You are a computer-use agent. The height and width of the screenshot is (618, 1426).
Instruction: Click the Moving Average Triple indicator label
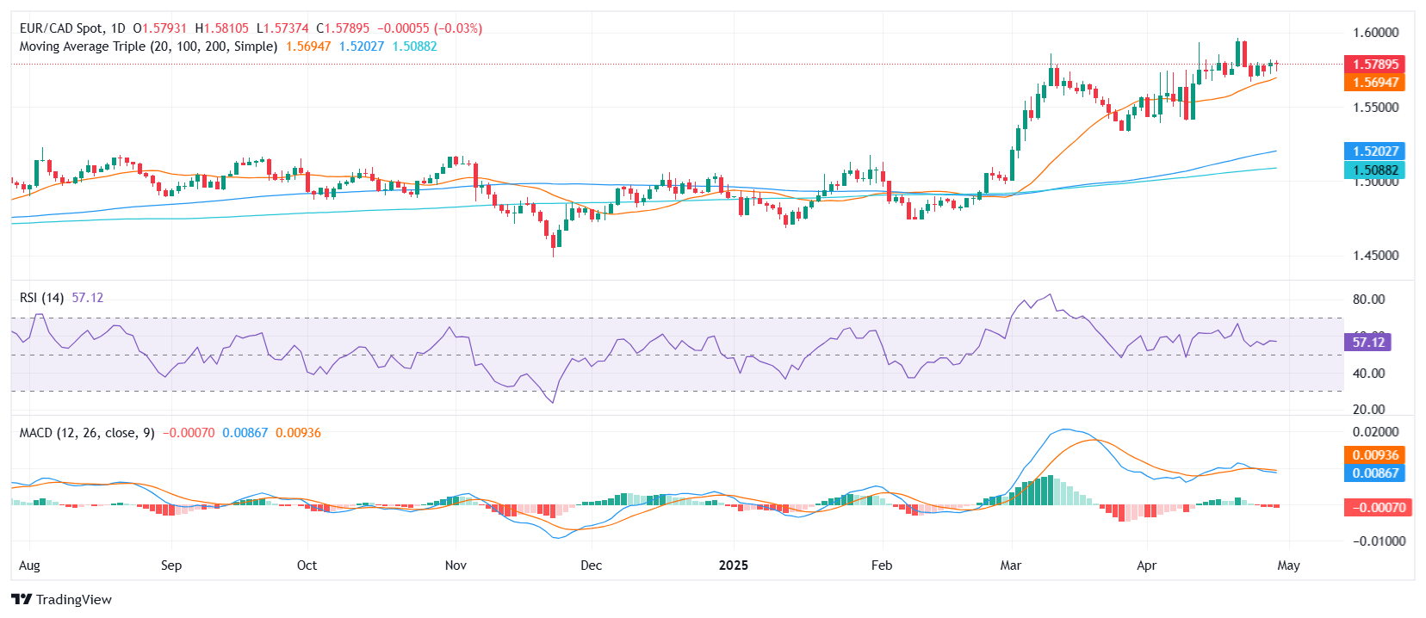click(148, 46)
